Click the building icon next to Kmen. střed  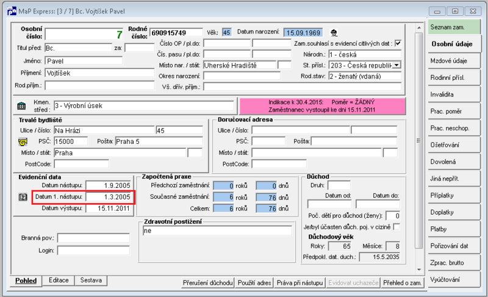[x=21, y=106]
